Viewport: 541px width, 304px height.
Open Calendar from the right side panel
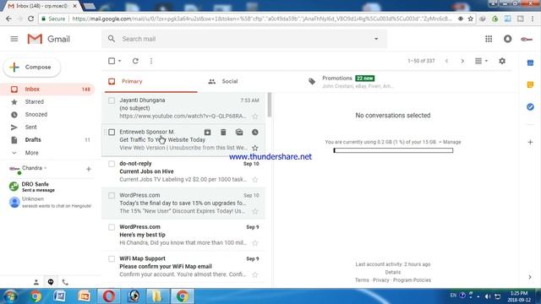click(x=530, y=62)
